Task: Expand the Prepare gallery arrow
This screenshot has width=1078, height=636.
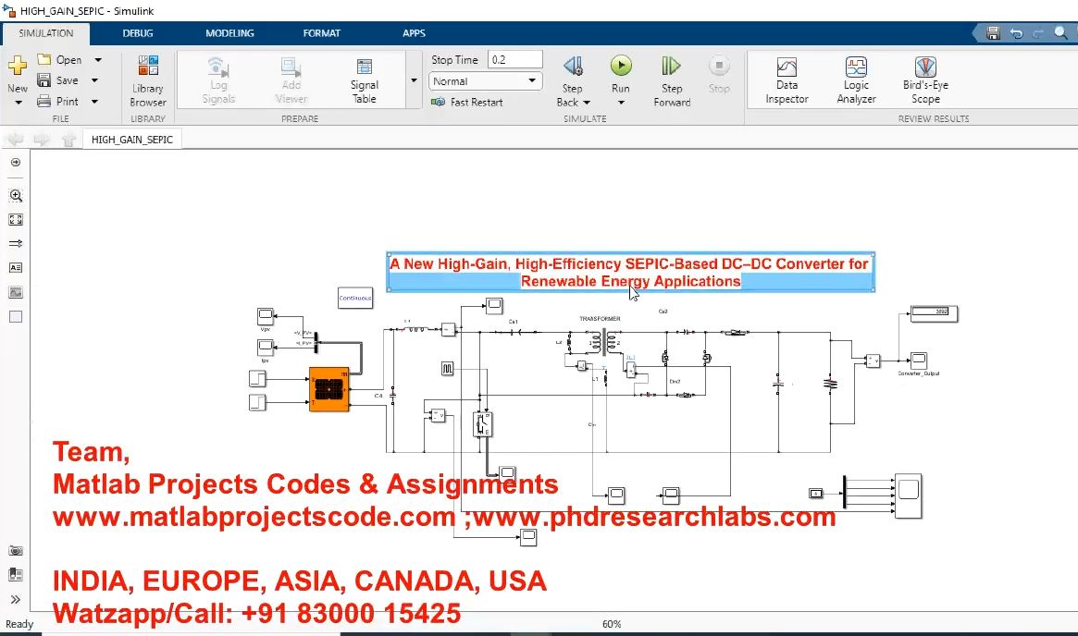Action: click(414, 80)
